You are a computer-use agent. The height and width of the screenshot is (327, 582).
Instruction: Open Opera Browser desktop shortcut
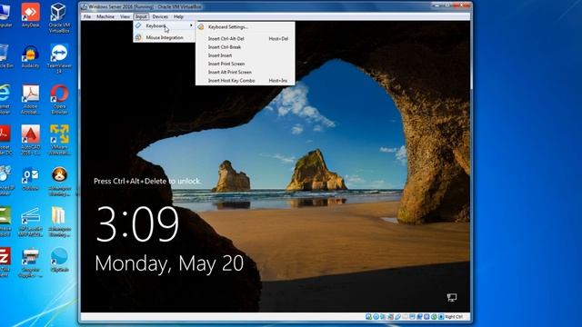(x=59, y=99)
